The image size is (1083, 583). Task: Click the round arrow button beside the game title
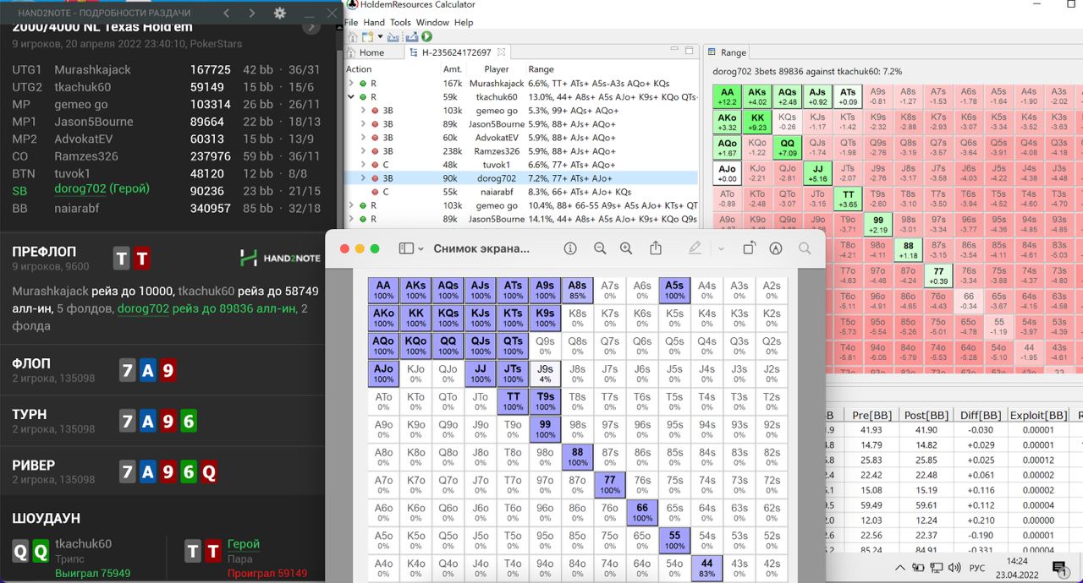point(311,27)
